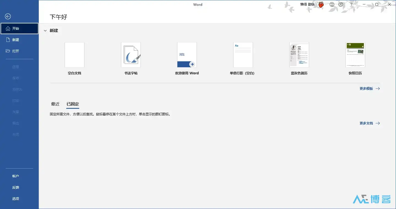Click the frown feedback icon
This screenshot has width=396, height=209.
[x=341, y=4]
